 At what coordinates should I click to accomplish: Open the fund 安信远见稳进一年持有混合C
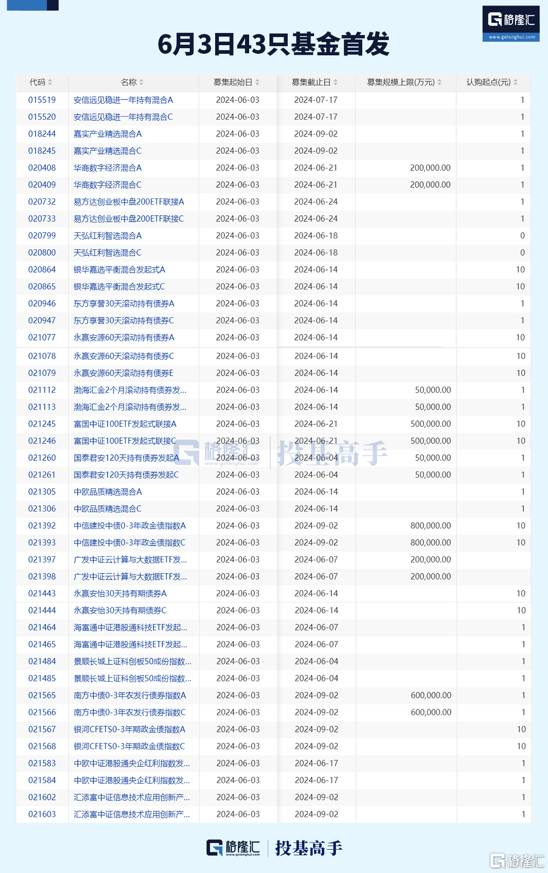[123, 117]
